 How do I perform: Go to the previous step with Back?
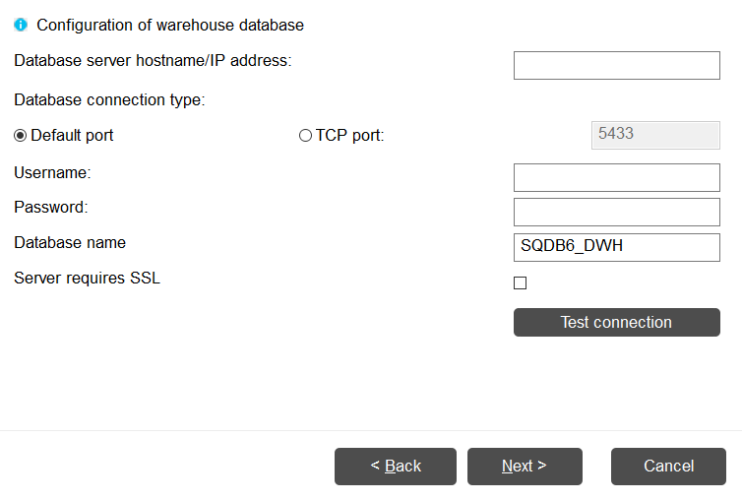coord(396,467)
